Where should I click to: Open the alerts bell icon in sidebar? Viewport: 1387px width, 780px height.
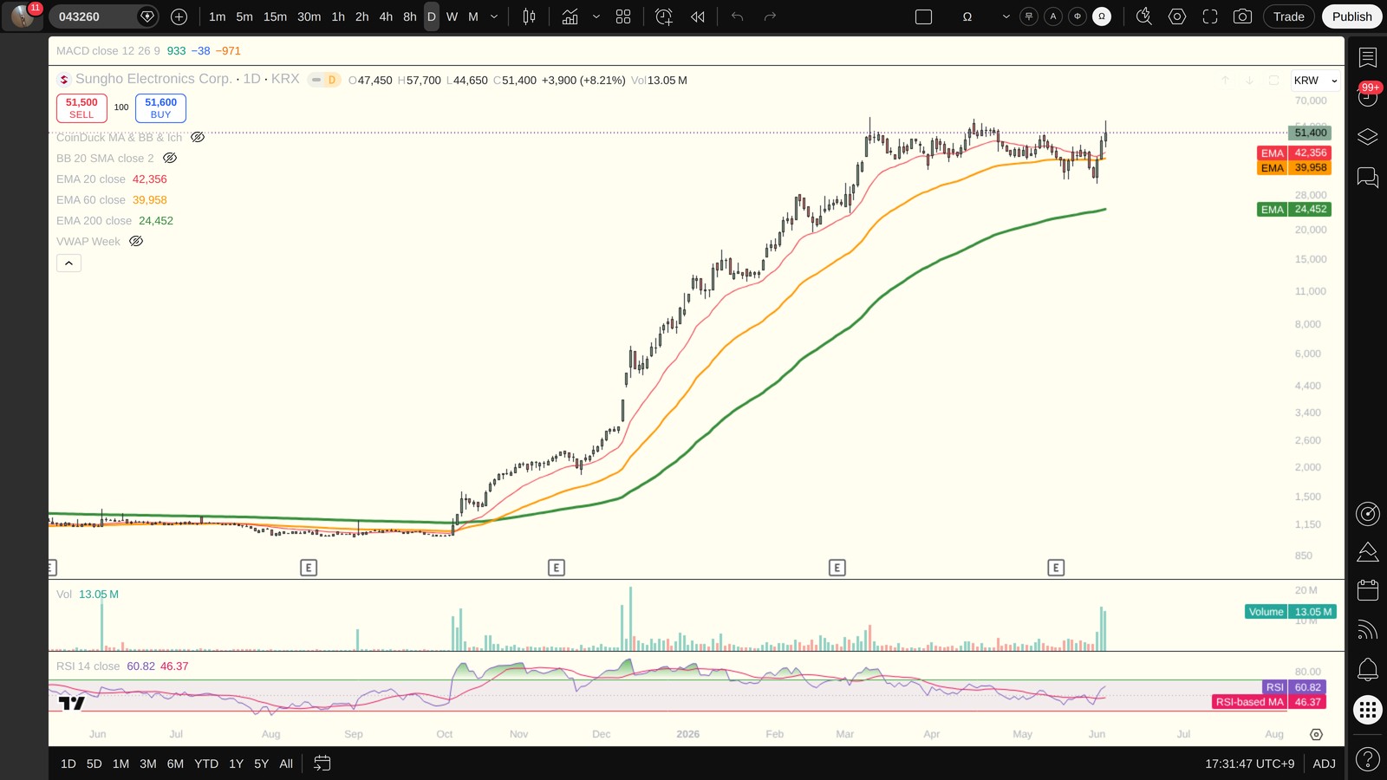click(x=1367, y=669)
